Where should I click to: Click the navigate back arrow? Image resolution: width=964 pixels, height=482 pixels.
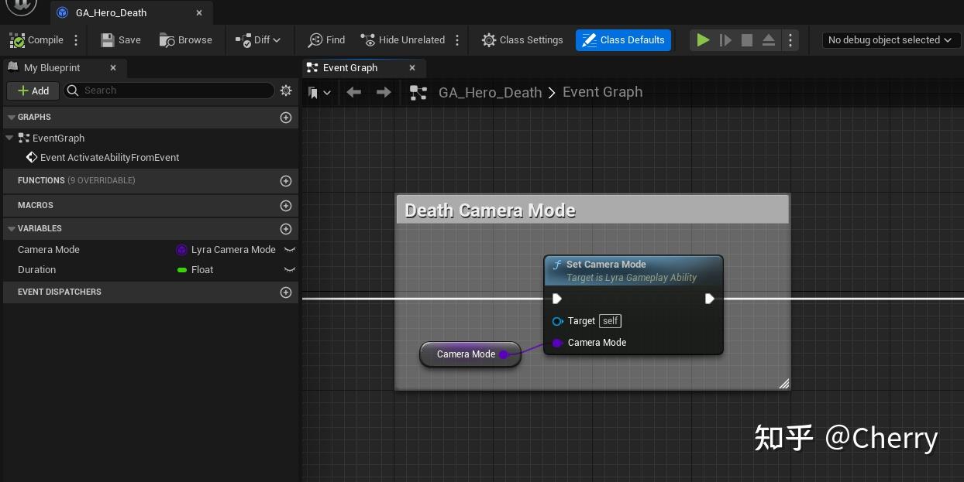tap(354, 92)
